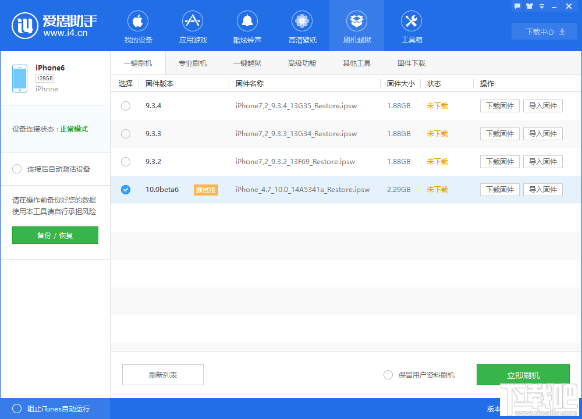The image size is (582, 419).
Task: Toggle 阻止iTunes自动运行 at bottom left
Action: pos(17,409)
